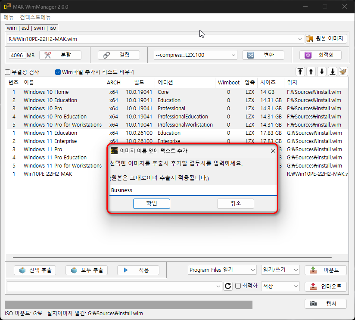Image resolution: width=355 pixels, height=320 pixels.
Task: Click the 4096 MB split size field
Action: click(x=17, y=55)
